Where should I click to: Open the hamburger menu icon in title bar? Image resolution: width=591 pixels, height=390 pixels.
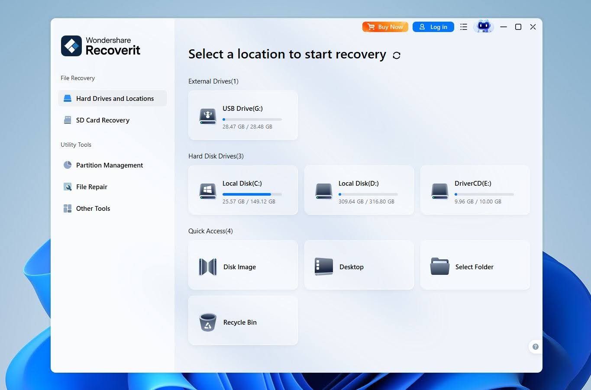click(464, 27)
